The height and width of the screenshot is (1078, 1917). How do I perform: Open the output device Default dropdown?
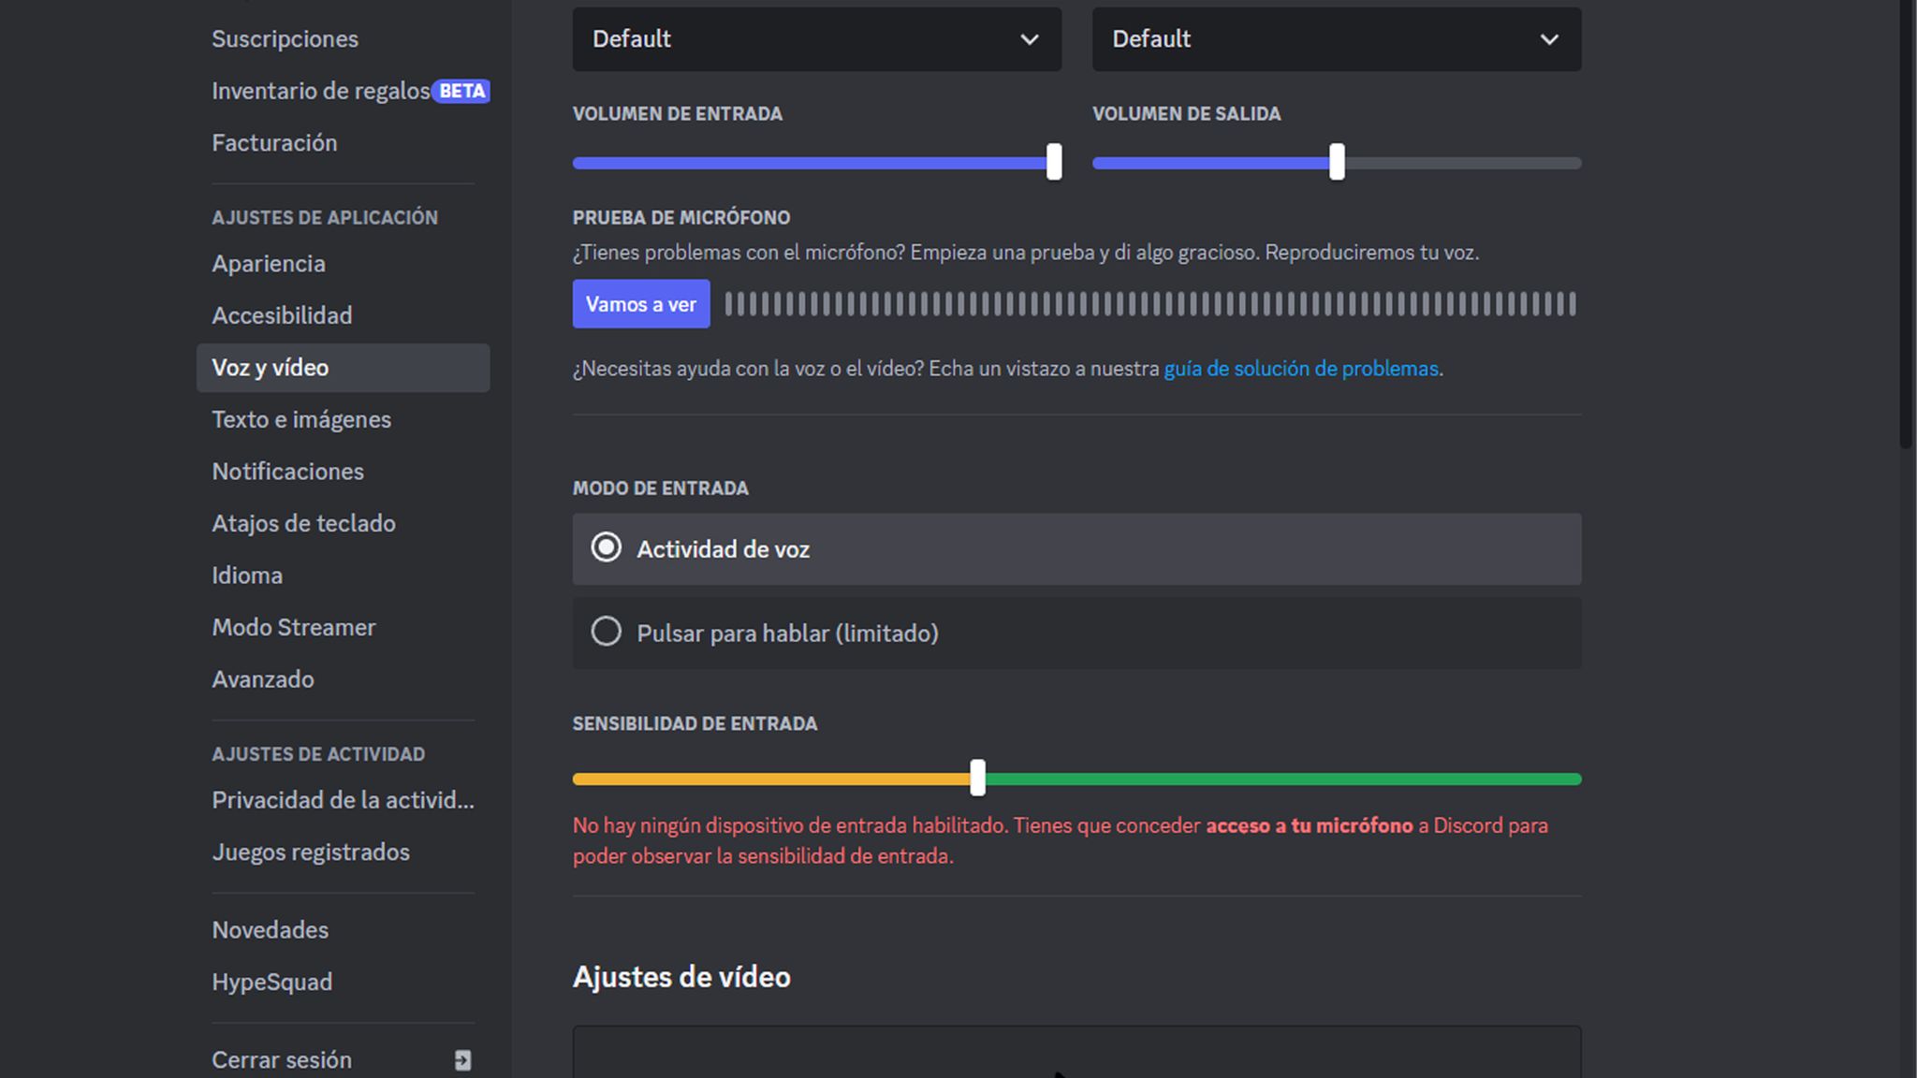pos(1336,39)
